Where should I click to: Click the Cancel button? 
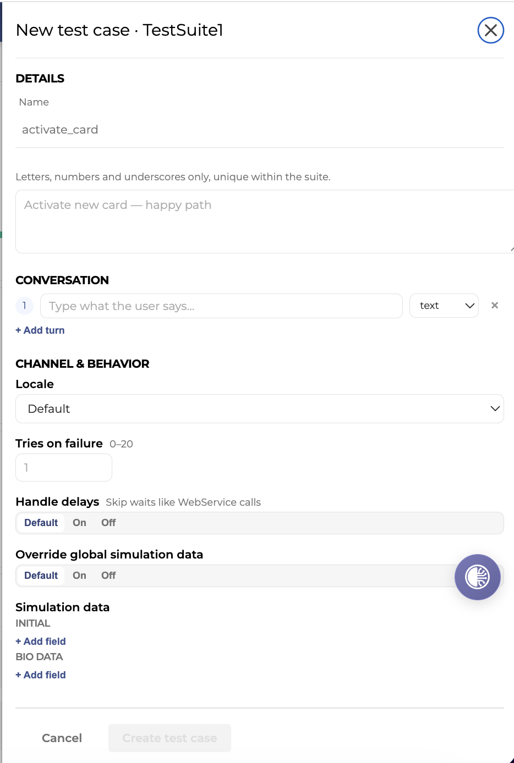(x=62, y=738)
